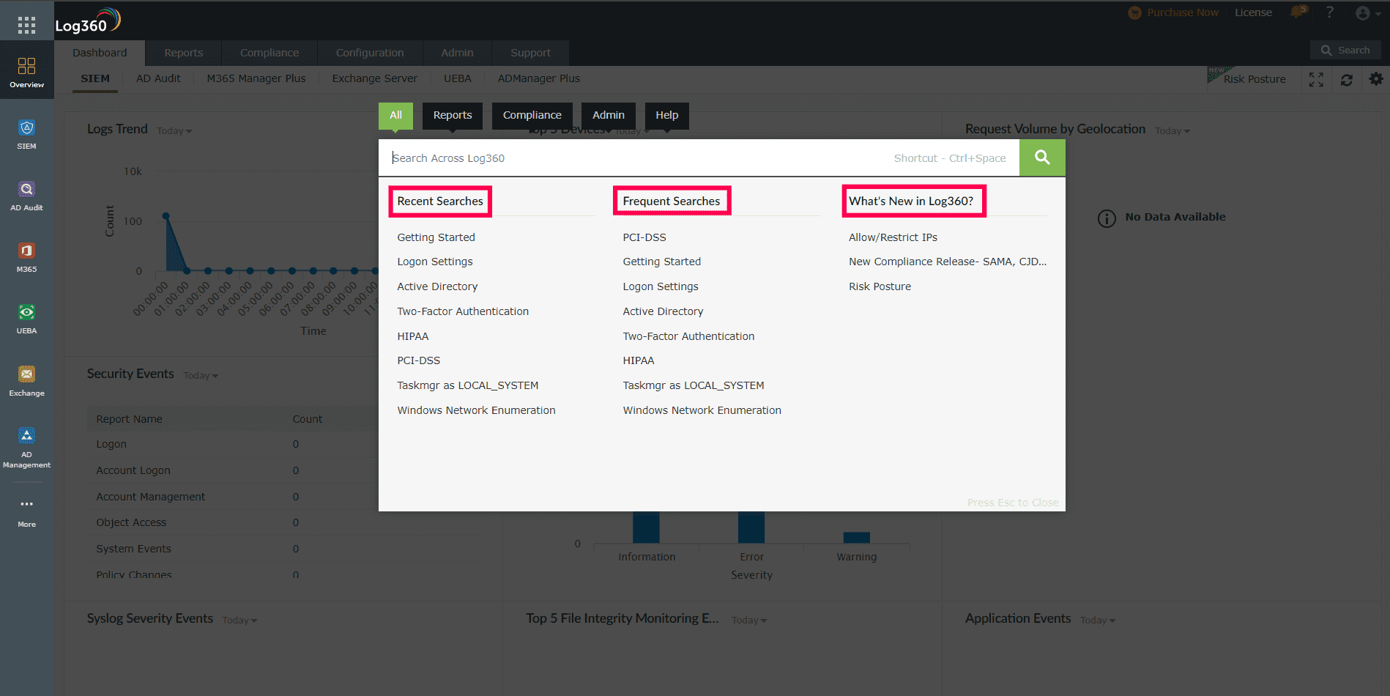Open Request Volume by Geolocation Today dropdown
Image resolution: width=1390 pixels, height=696 pixels.
click(x=1172, y=131)
